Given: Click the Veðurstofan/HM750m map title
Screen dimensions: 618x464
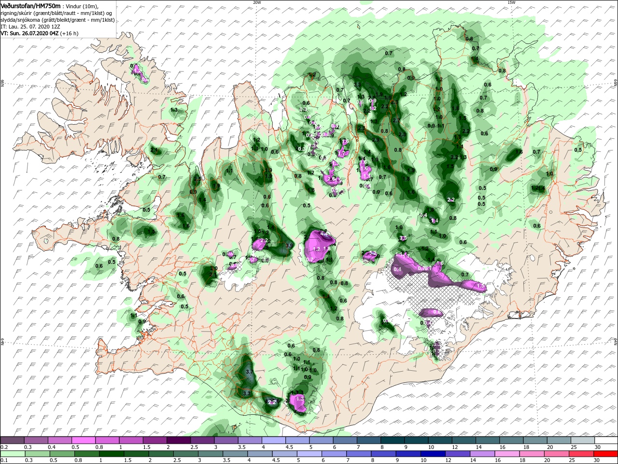Looking at the screenshot, I should pyautogui.click(x=30, y=5).
